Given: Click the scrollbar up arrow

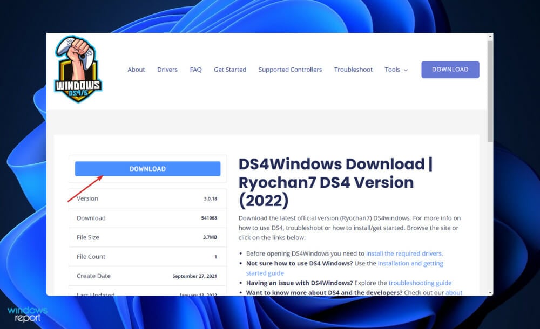Looking at the screenshot, I should tap(490, 37).
